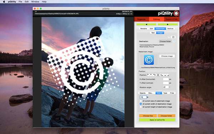
Task: Click Apply on active file
Action: (157, 120)
